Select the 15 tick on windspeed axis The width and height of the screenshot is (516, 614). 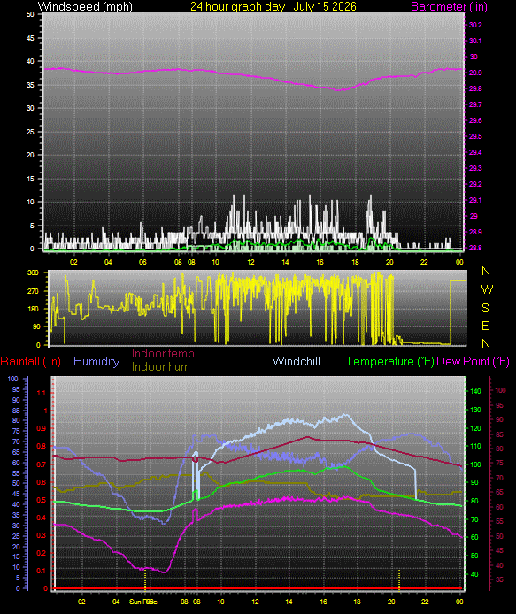30,179
